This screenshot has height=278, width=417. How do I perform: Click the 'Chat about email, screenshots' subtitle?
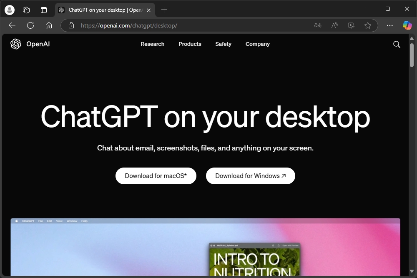tap(205, 148)
